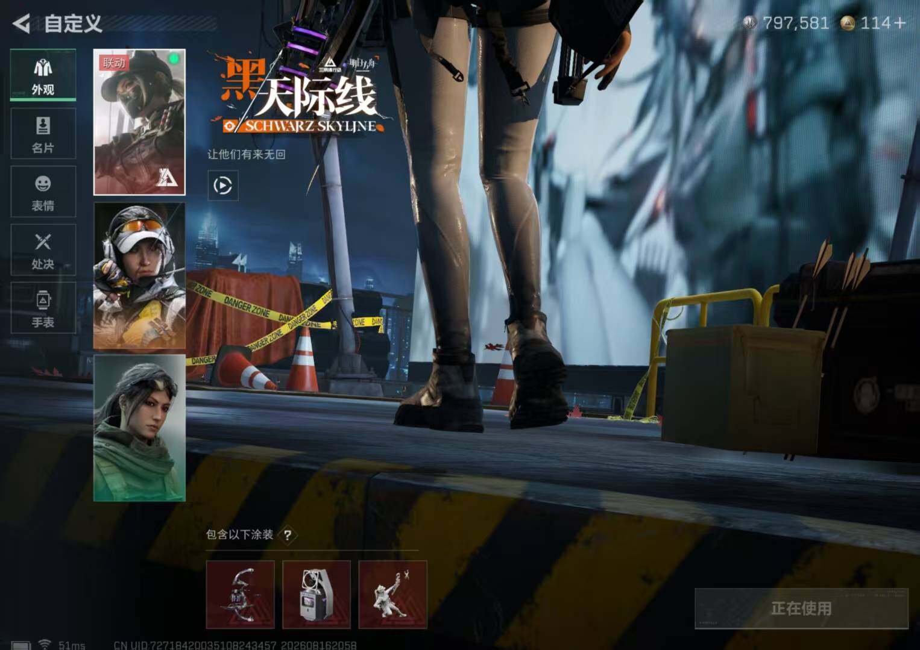View the white device case skin item
The width and height of the screenshot is (920, 650).
317,595
